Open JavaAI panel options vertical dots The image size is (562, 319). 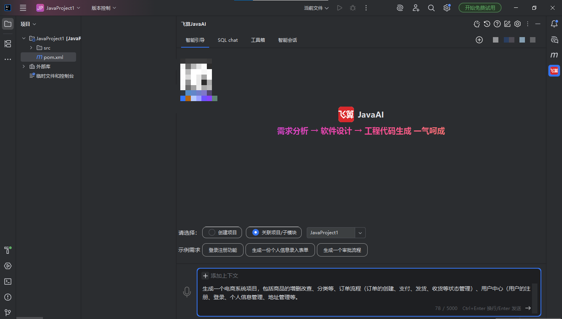tap(528, 24)
